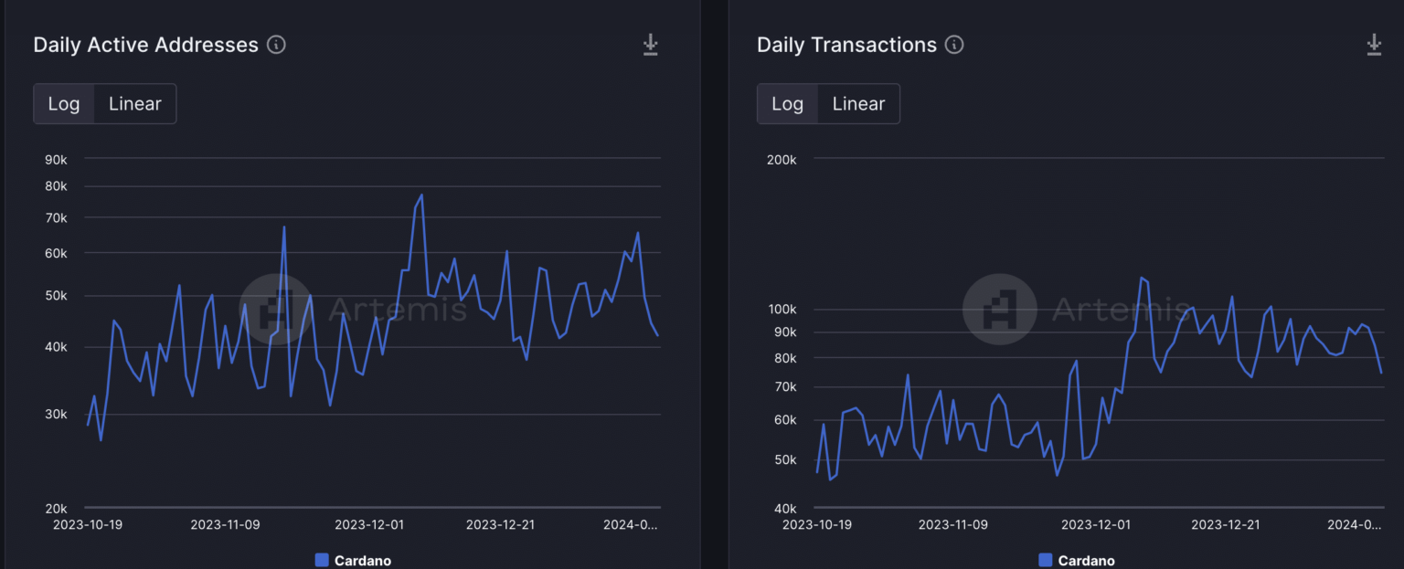The width and height of the screenshot is (1404, 569).
Task: Download the Daily Active Addresses chart data
Action: tap(650, 45)
